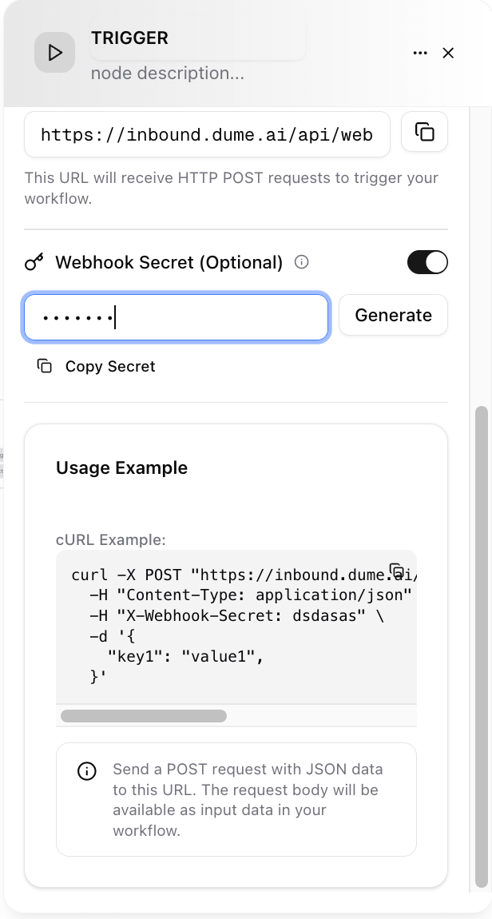Click the copy icon next to Copy Secret

click(43, 365)
